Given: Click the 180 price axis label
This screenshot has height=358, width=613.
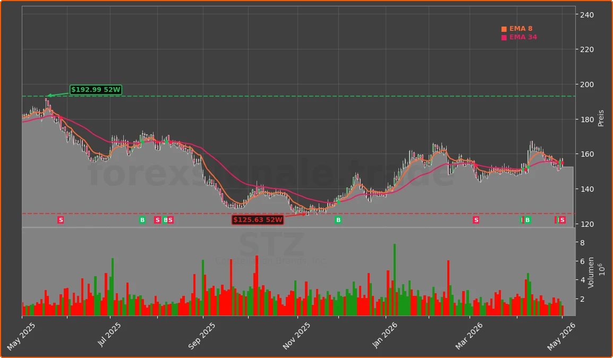Looking at the screenshot, I should (x=587, y=120).
